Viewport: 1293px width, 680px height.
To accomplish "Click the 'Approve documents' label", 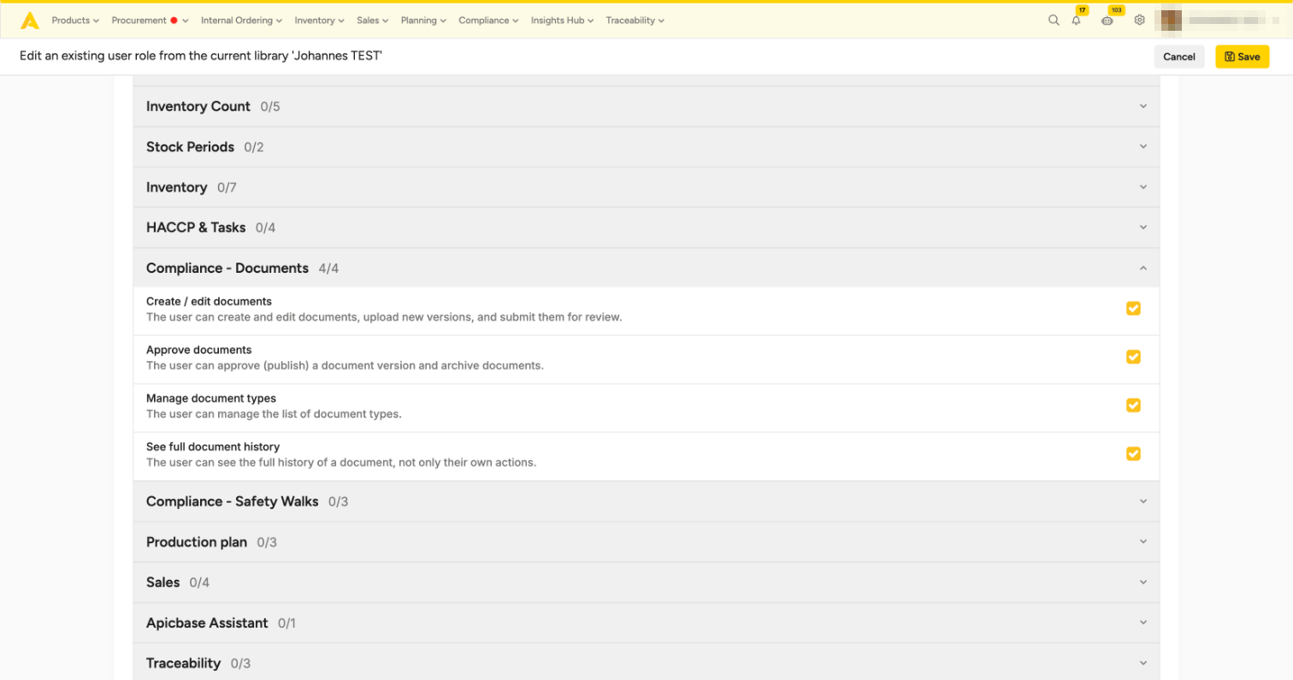I will pyautogui.click(x=198, y=350).
